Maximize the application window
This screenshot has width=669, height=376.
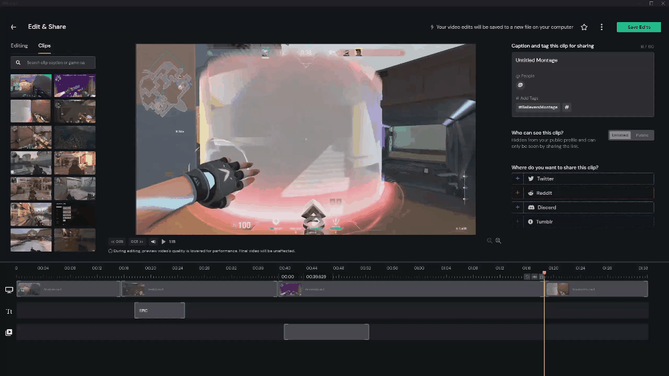coord(651,3)
